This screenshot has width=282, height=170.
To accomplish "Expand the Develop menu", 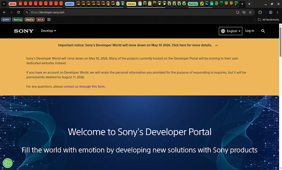I will tap(48, 31).
